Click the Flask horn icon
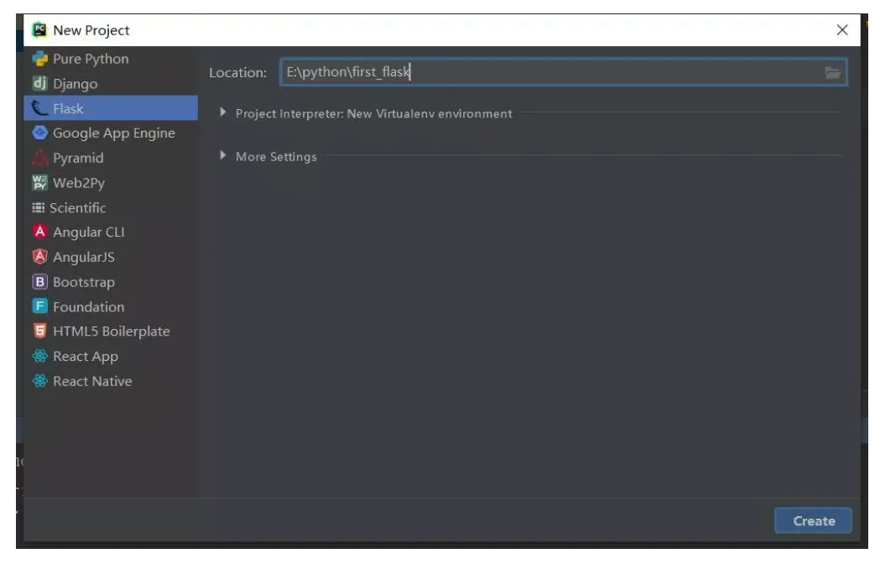The height and width of the screenshot is (564, 880). tap(39, 108)
